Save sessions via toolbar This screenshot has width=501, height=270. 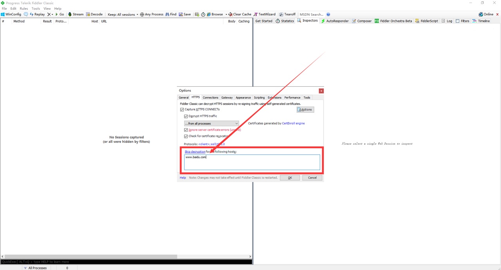coord(185,14)
